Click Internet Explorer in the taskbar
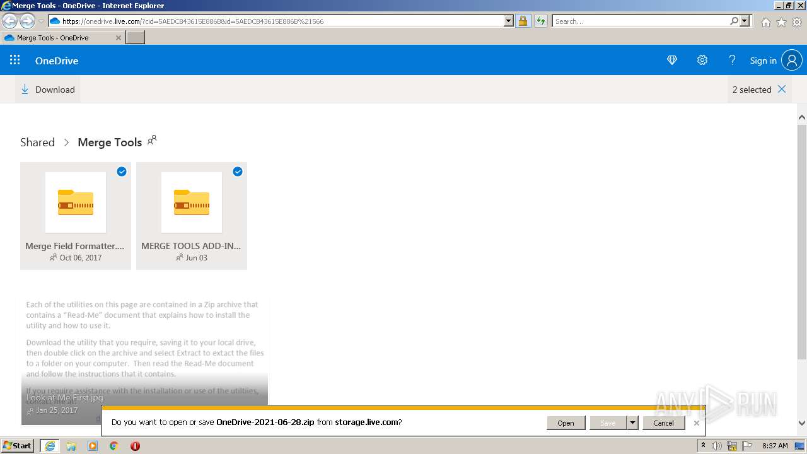The width and height of the screenshot is (807, 454). pos(50,446)
